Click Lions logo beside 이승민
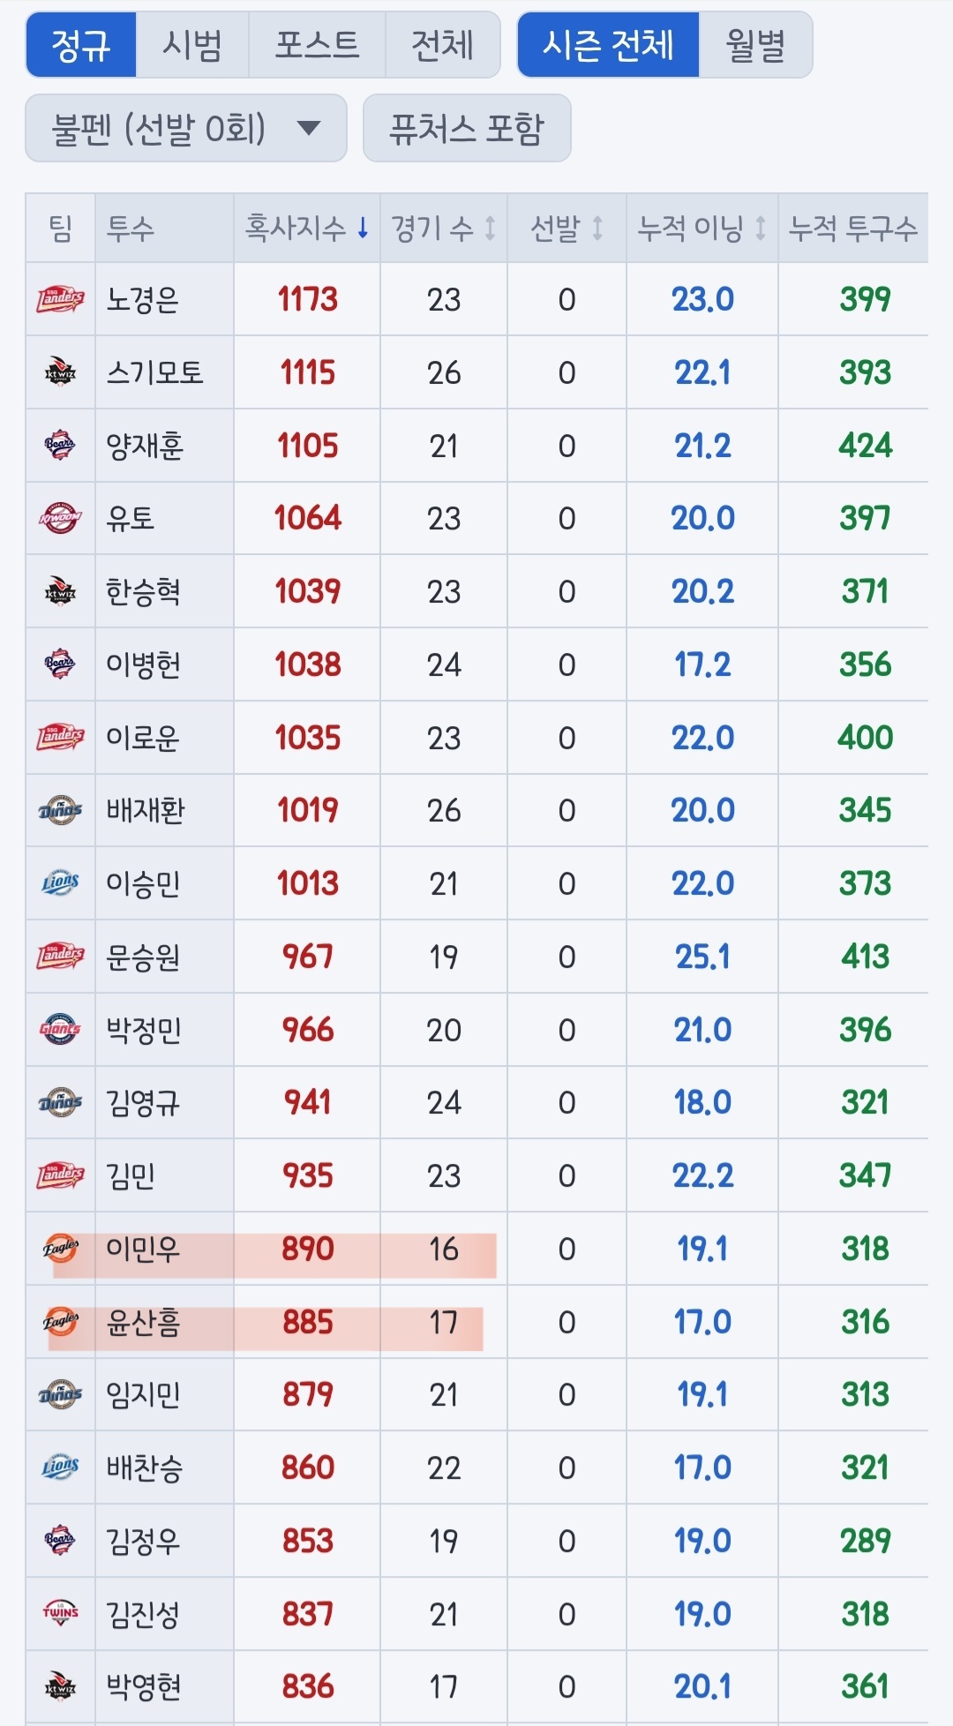 60,883
